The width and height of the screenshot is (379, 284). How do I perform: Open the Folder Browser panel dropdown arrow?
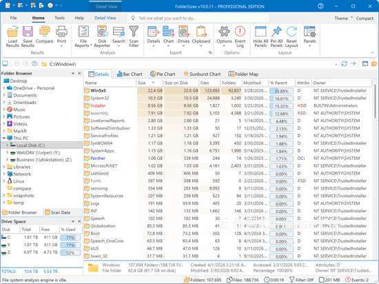(x=73, y=74)
